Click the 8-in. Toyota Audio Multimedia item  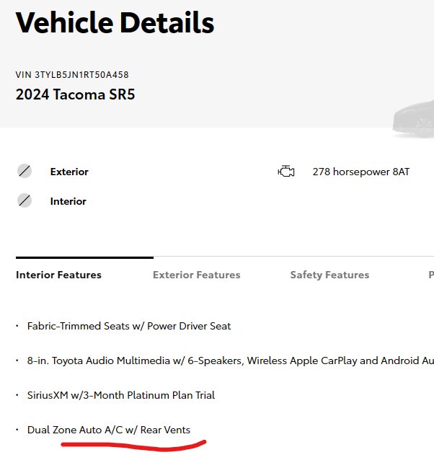[216, 361]
